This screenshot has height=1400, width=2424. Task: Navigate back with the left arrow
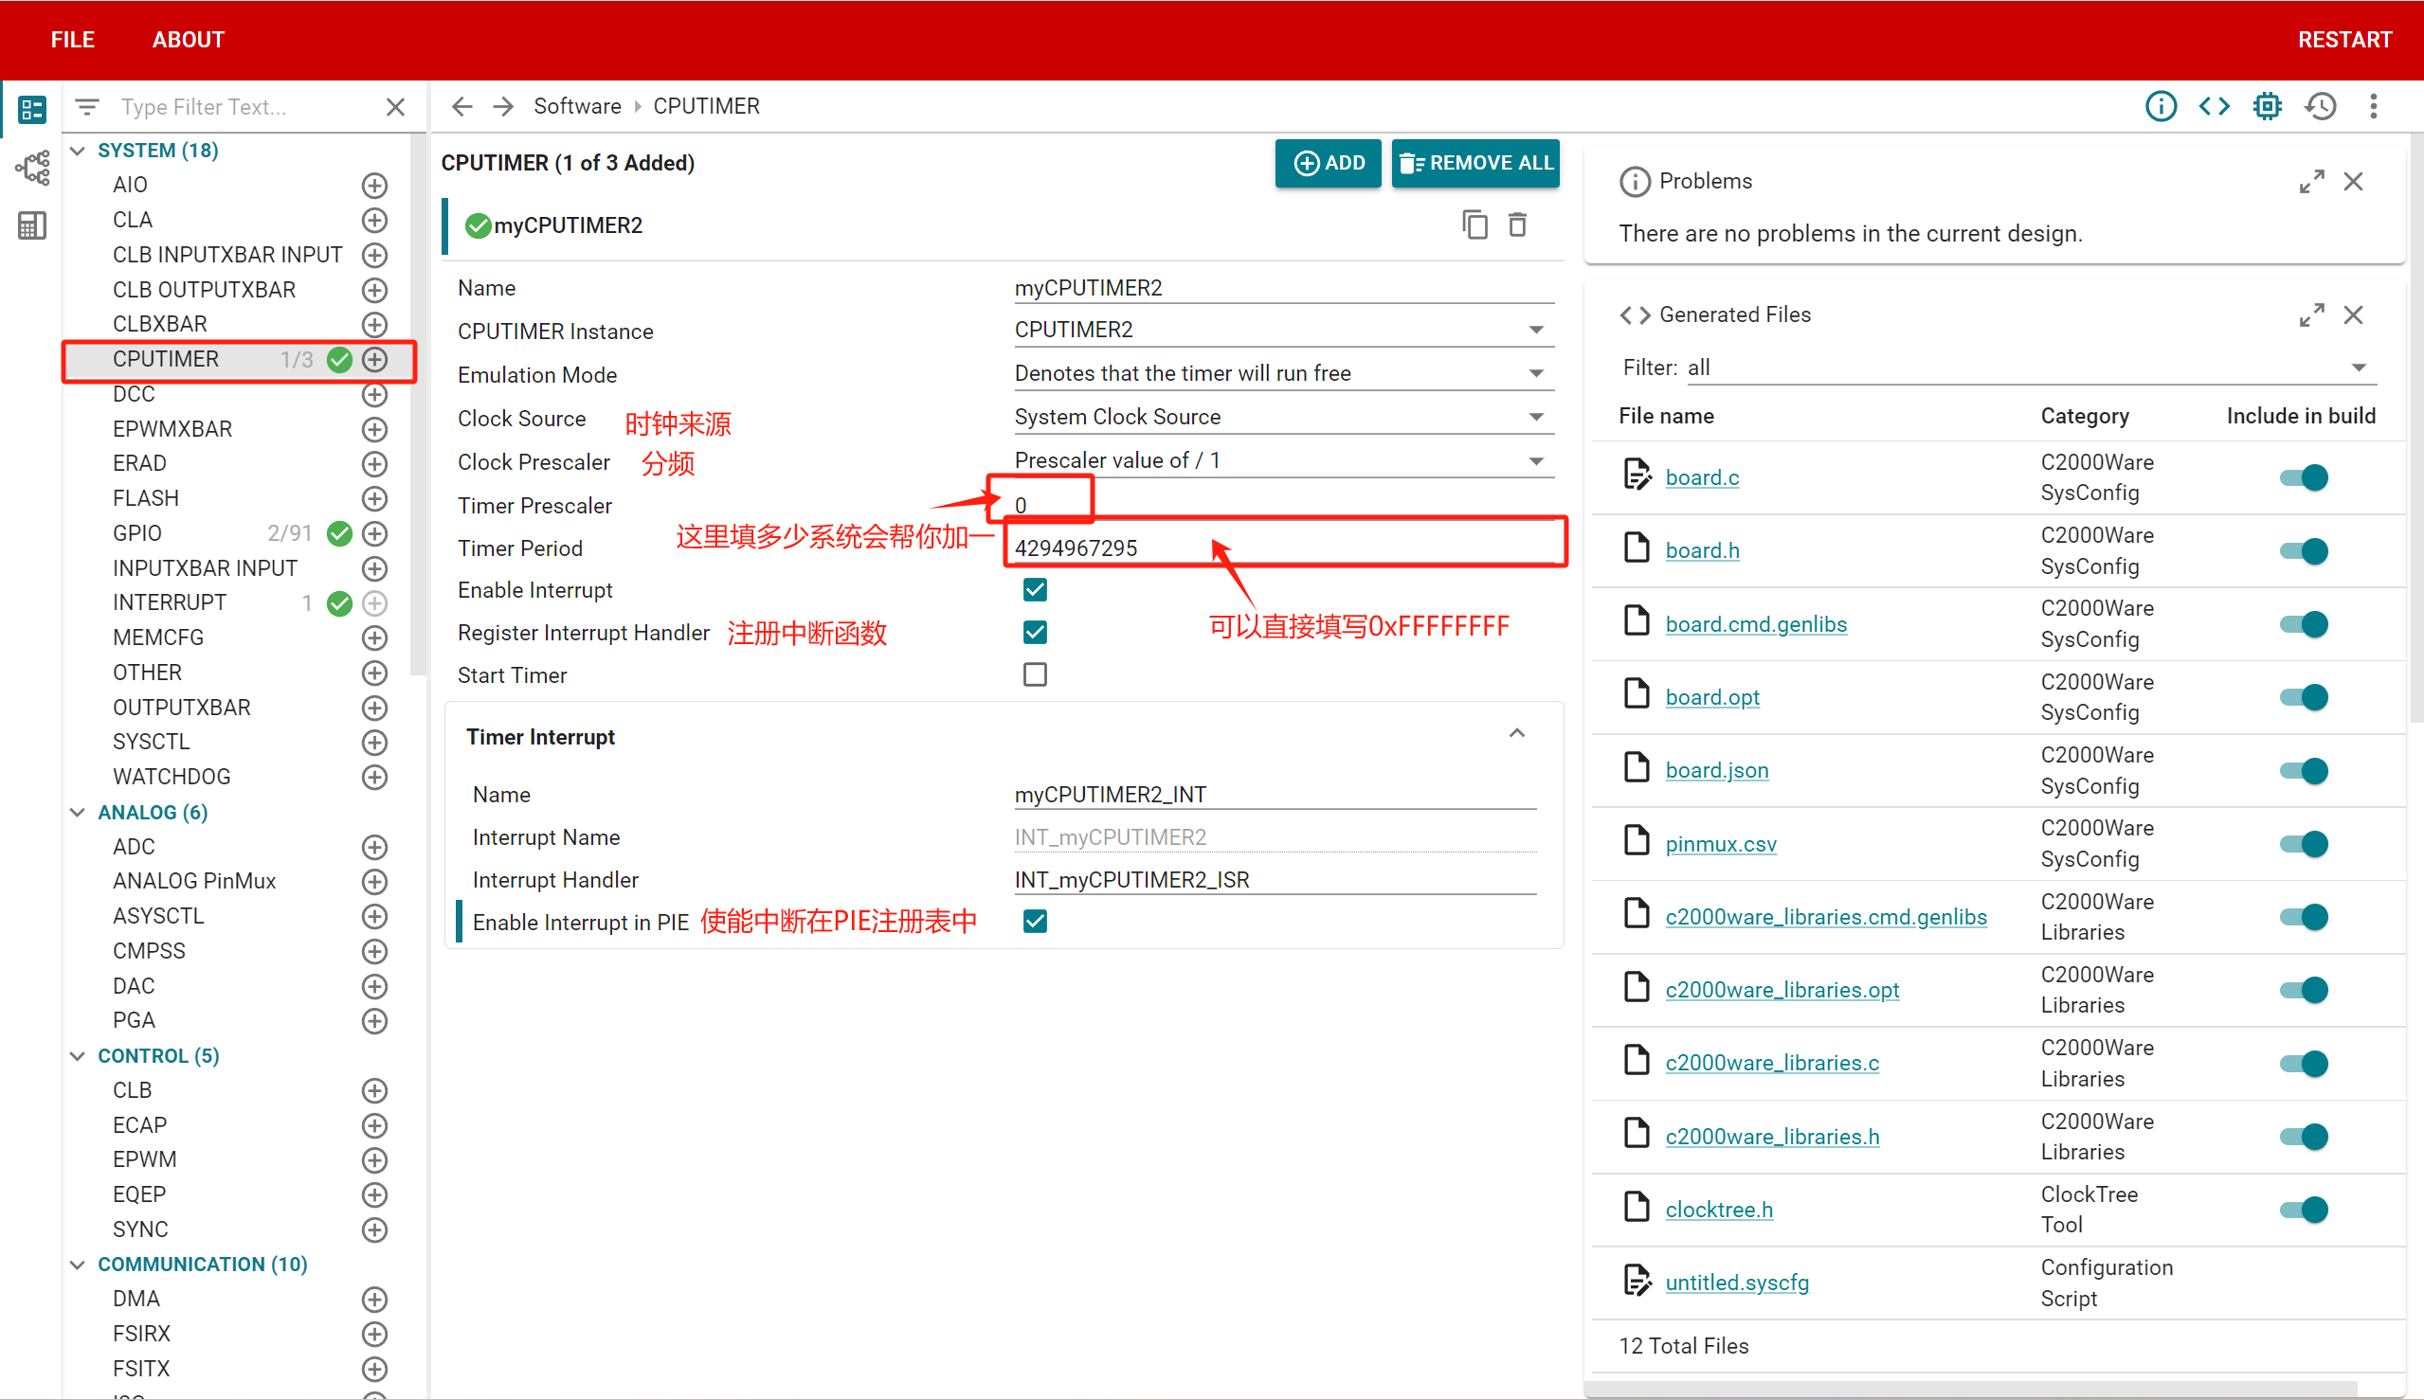click(462, 106)
